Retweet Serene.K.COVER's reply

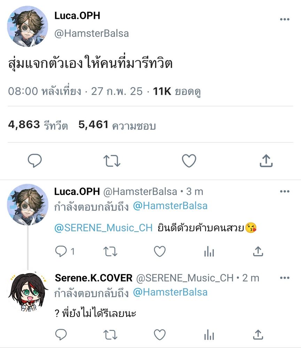110,334
